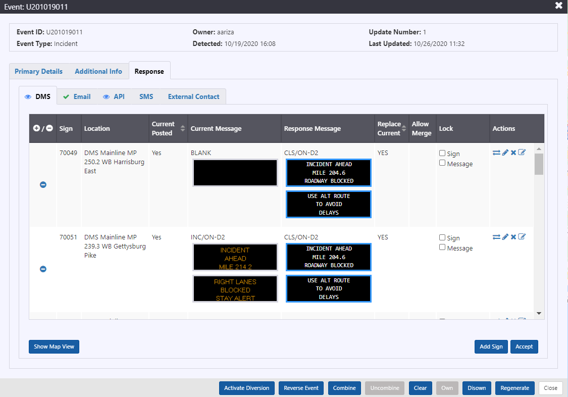Switch to the API sub-tab
The image size is (568, 397).
[114, 96]
